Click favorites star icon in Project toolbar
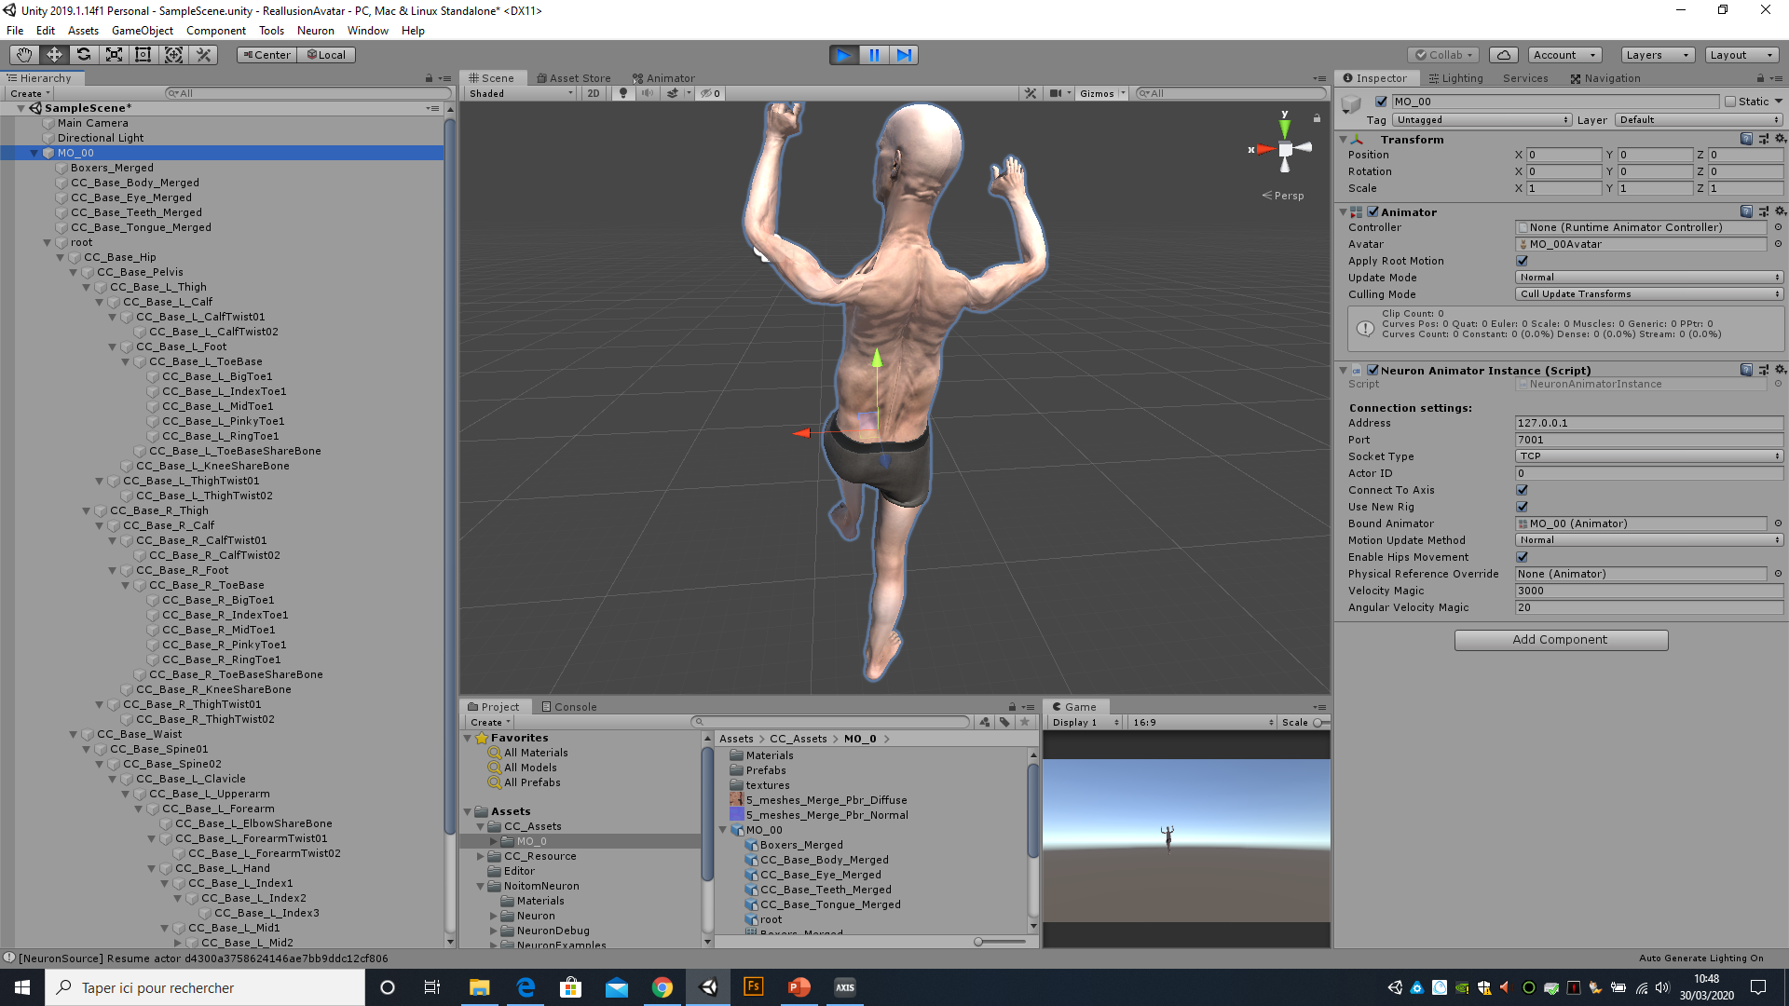The image size is (1789, 1006). coord(1025,722)
